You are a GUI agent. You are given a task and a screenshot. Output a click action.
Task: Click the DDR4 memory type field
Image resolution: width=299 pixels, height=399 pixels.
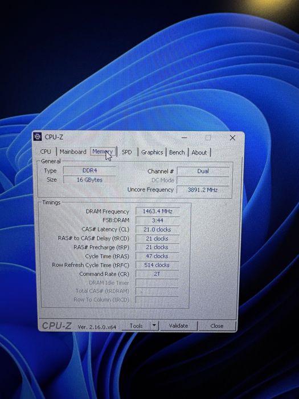click(x=90, y=170)
